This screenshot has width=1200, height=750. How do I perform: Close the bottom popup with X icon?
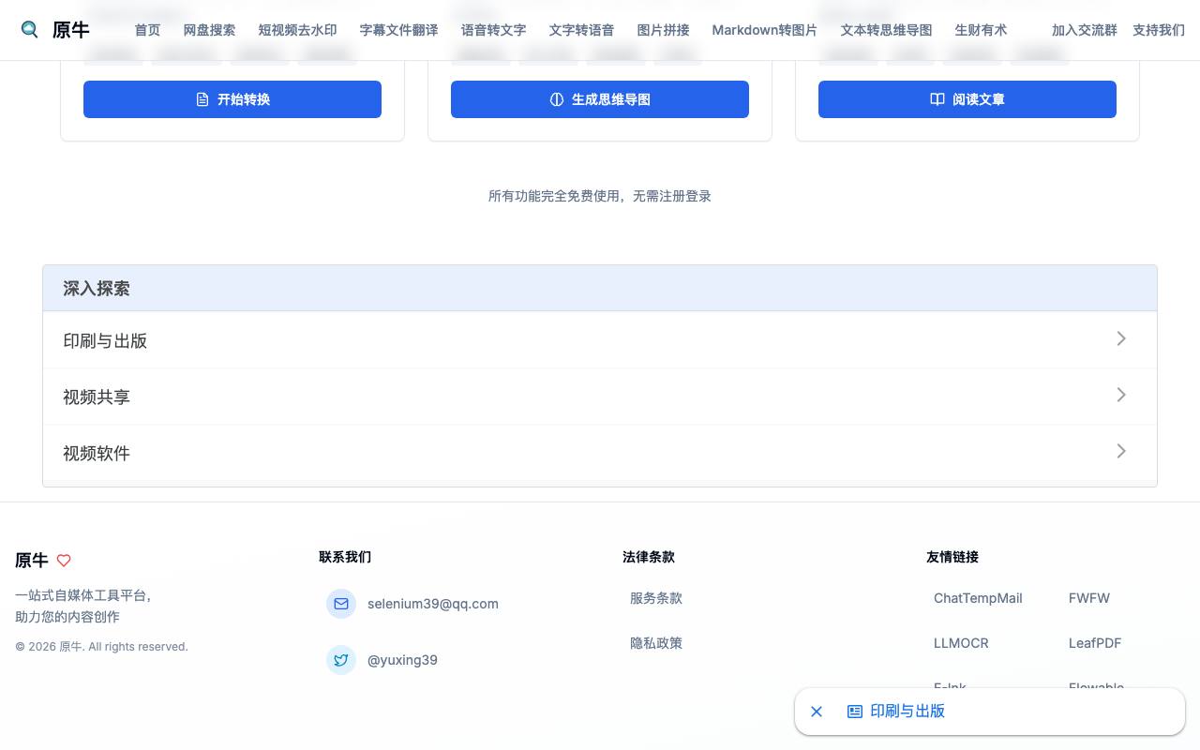817,712
